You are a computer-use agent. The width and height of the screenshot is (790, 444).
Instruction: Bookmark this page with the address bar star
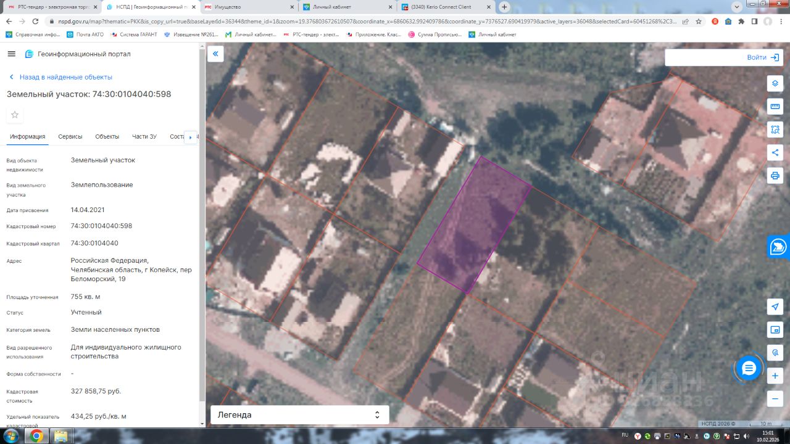click(x=699, y=21)
